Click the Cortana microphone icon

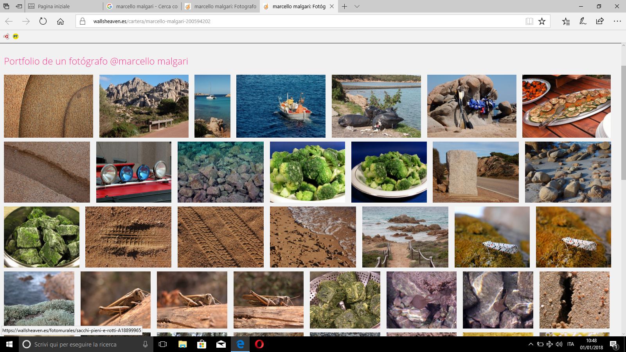click(145, 344)
